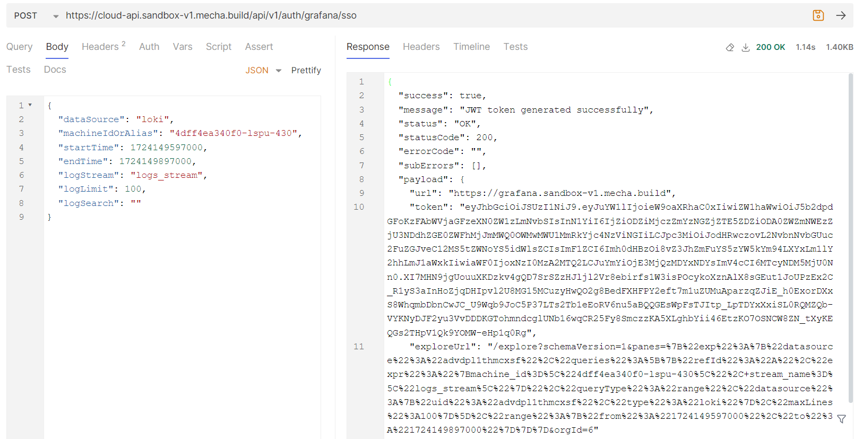The image size is (863, 439).
Task: Click the "token" key in response
Action: (x=429, y=207)
